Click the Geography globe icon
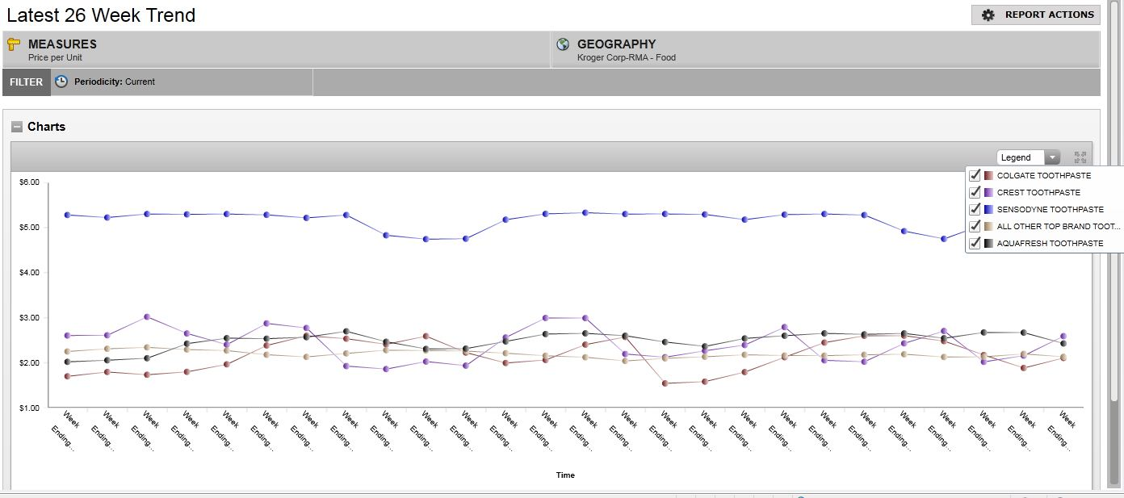Screen dimensions: 1124x498 [563, 44]
